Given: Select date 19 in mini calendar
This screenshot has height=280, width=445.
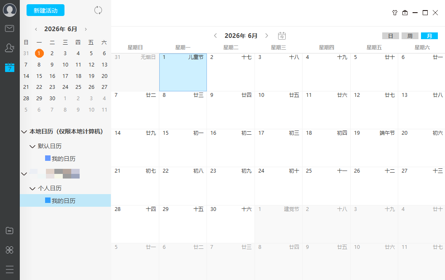Looking at the screenshot, I should click(91, 76).
